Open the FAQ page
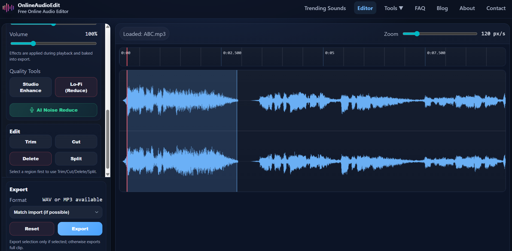Image resolution: width=512 pixels, height=251 pixels. coord(420,8)
